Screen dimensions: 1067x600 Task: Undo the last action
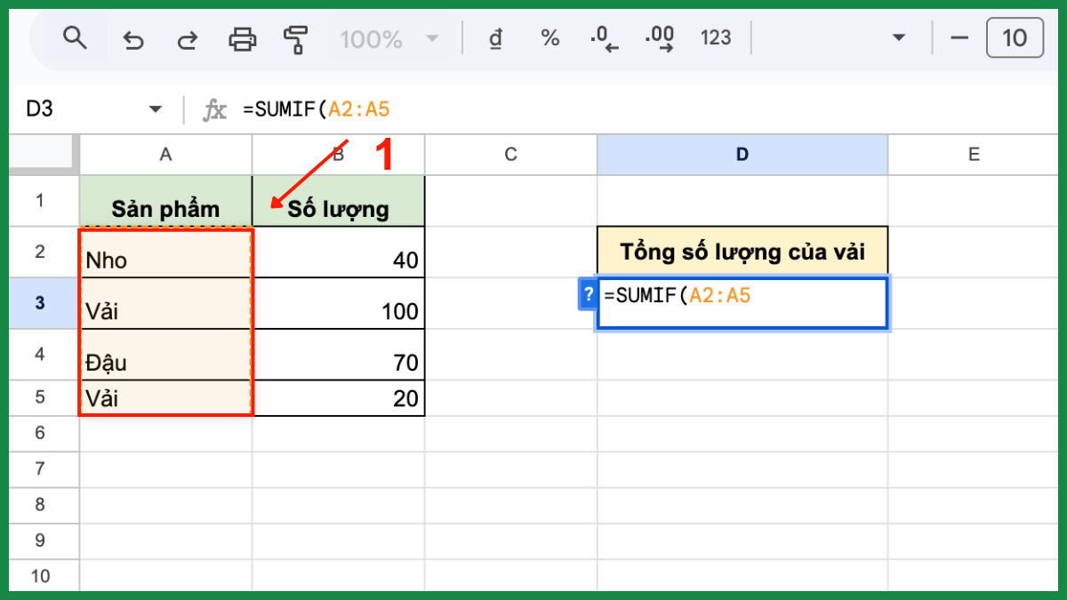[133, 38]
